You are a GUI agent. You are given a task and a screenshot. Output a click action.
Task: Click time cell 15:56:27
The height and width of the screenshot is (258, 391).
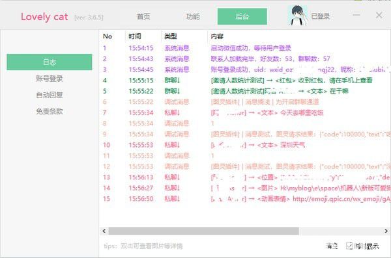coord(141,188)
